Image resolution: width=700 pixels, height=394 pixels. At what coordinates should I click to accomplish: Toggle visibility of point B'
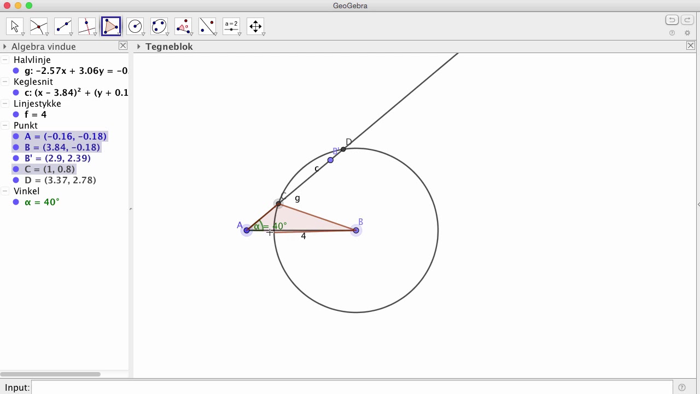point(16,158)
